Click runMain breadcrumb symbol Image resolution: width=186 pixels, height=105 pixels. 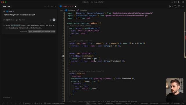coord(82,10)
